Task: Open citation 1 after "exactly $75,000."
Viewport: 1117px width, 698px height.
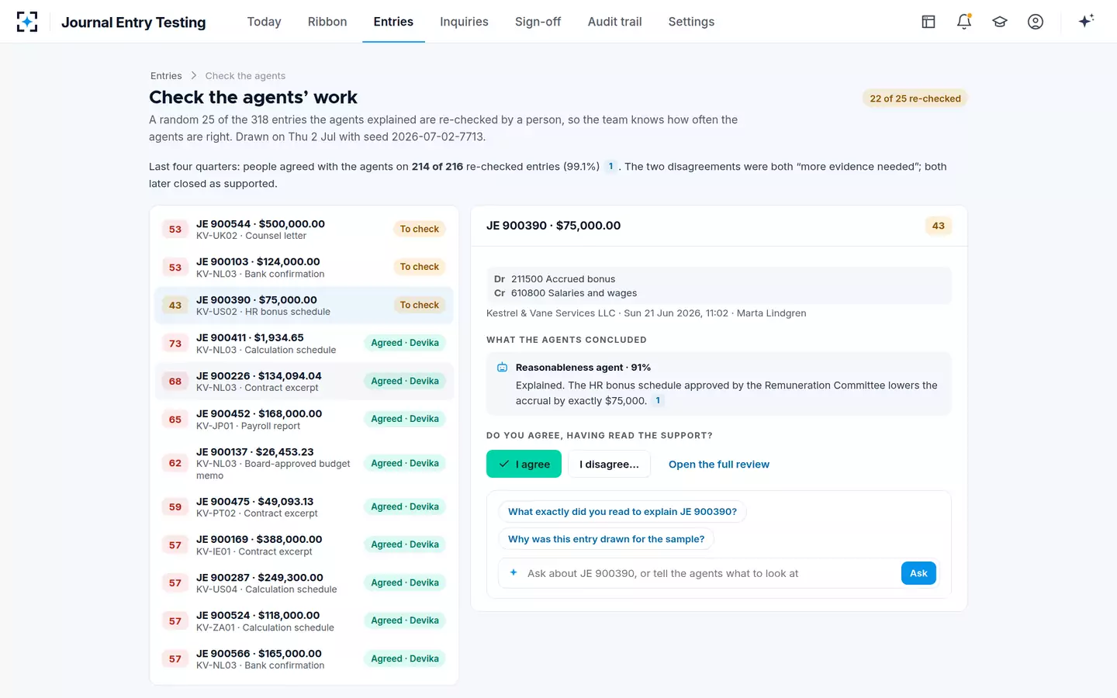Action: (658, 401)
